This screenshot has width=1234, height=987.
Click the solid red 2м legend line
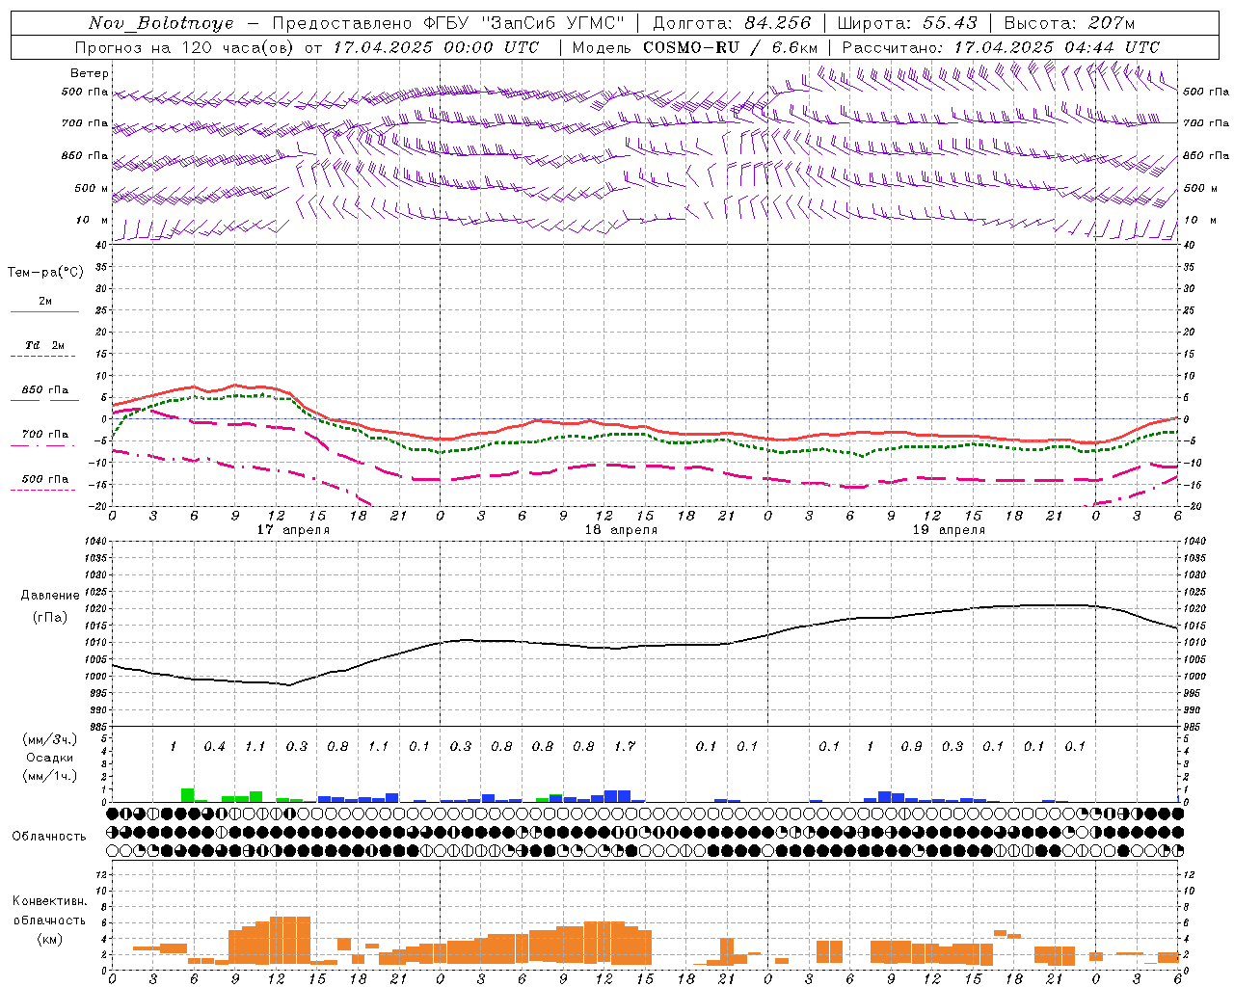point(44,311)
